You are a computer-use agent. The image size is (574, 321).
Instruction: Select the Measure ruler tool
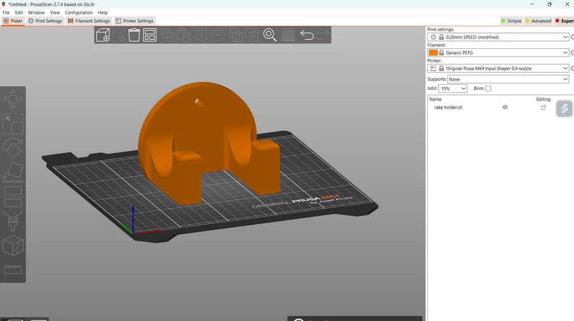(x=13, y=270)
